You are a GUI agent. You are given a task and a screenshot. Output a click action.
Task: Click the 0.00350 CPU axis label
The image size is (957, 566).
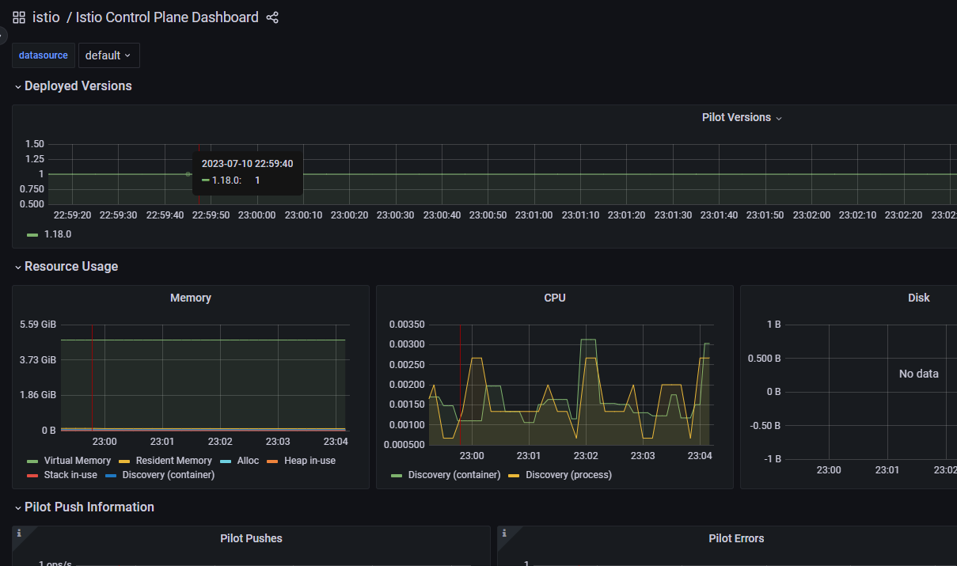408,325
